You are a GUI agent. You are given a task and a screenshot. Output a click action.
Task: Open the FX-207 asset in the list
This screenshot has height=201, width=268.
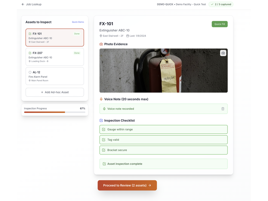pyautogui.click(x=55, y=57)
